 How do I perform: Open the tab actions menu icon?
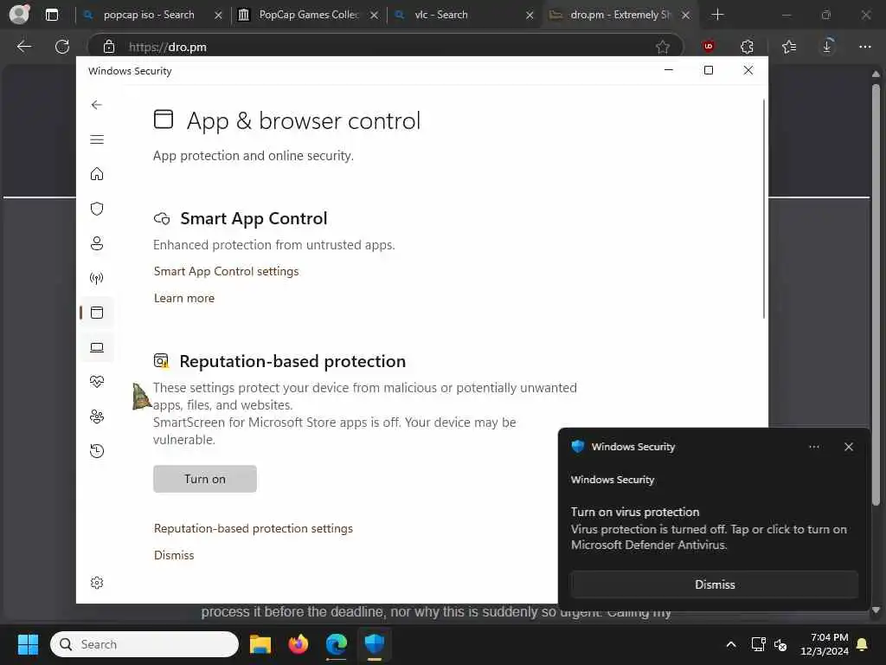tap(51, 15)
